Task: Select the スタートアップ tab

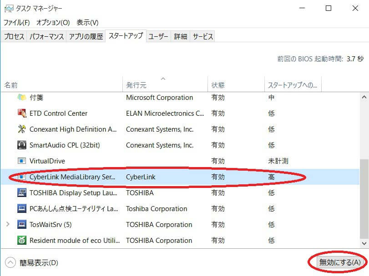Action: 126,36
